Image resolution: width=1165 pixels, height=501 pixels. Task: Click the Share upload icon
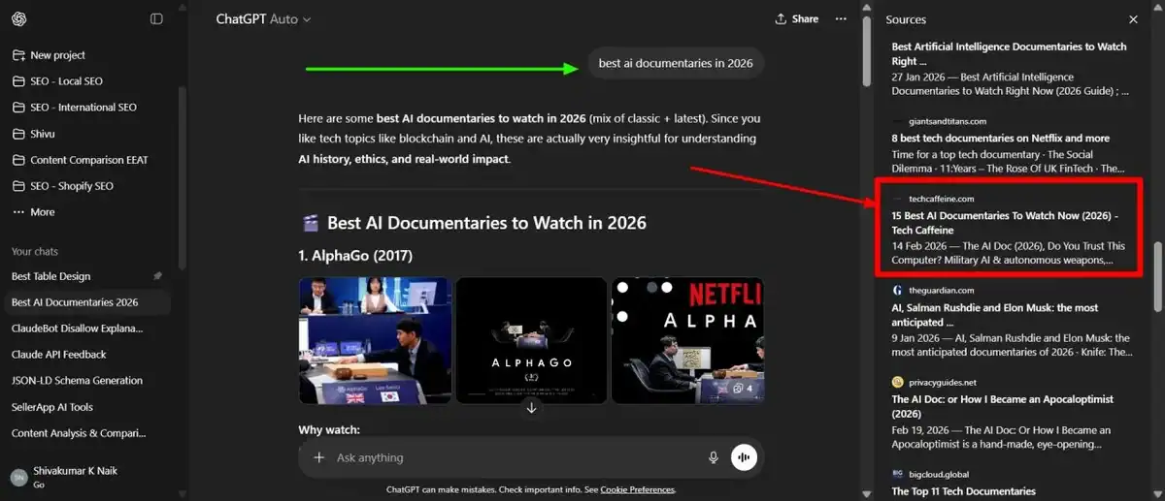click(781, 19)
